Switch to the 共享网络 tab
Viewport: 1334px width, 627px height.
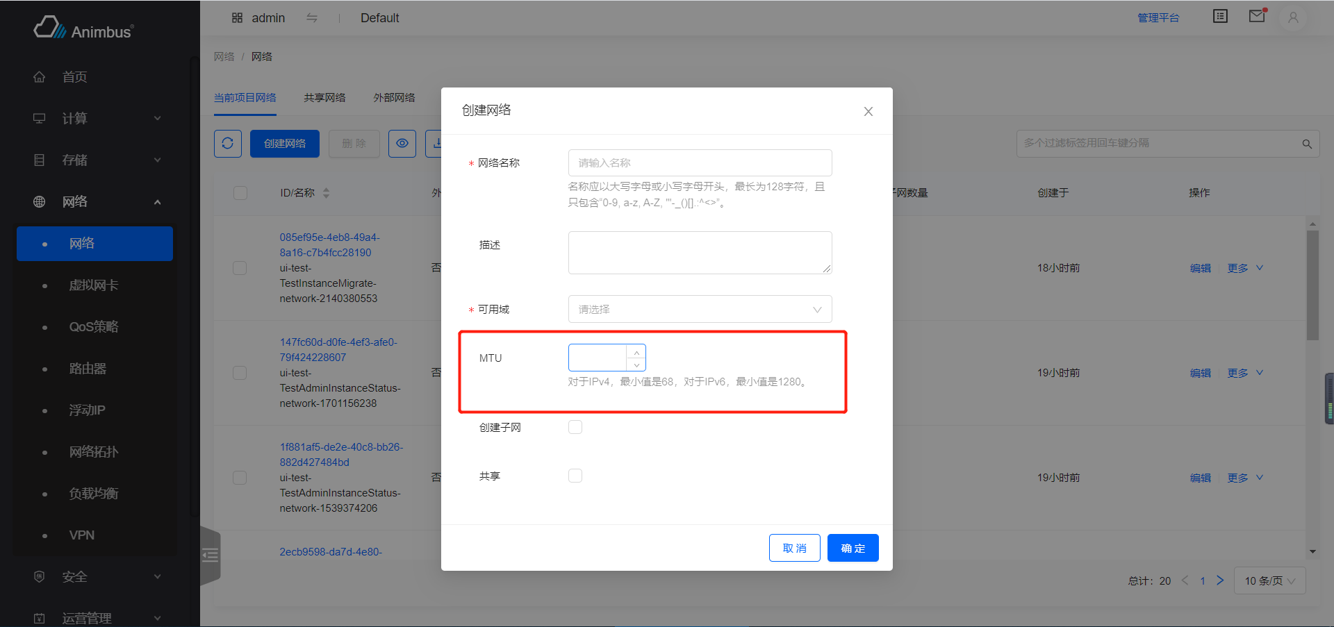coord(324,97)
